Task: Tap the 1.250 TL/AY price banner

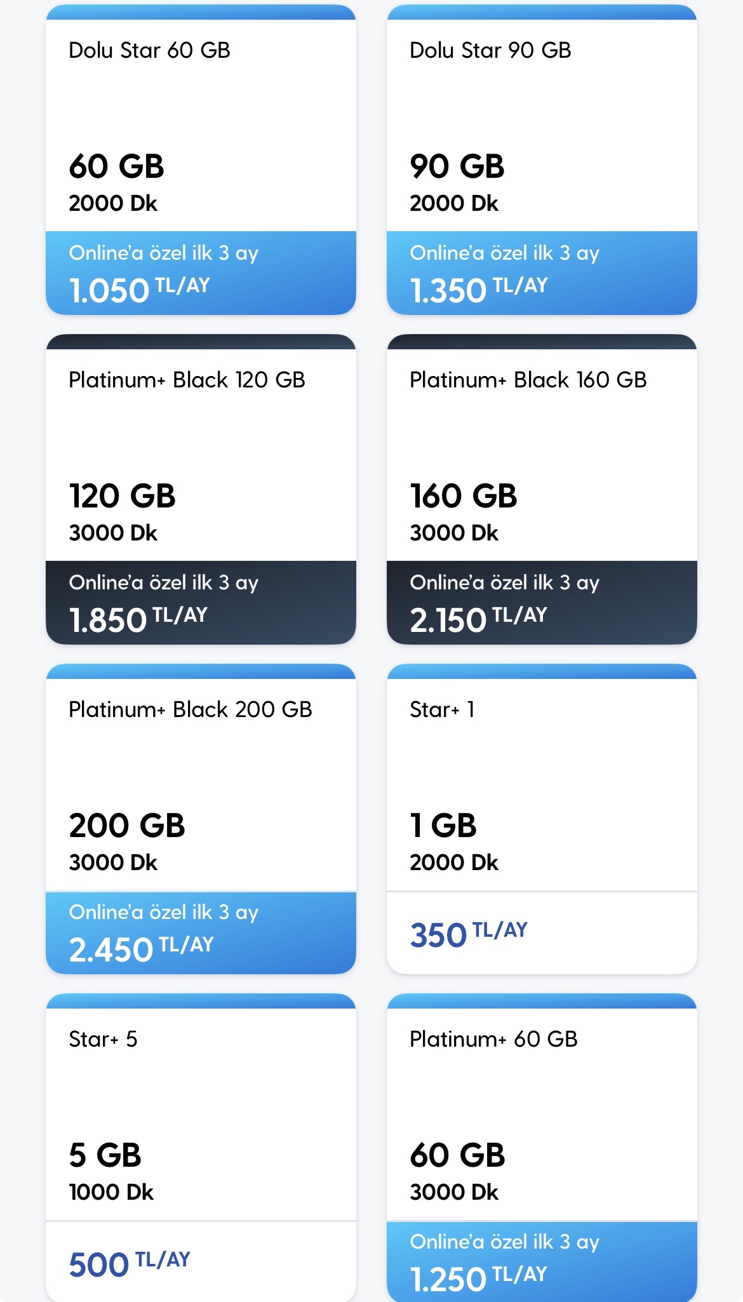Action: tap(542, 1261)
